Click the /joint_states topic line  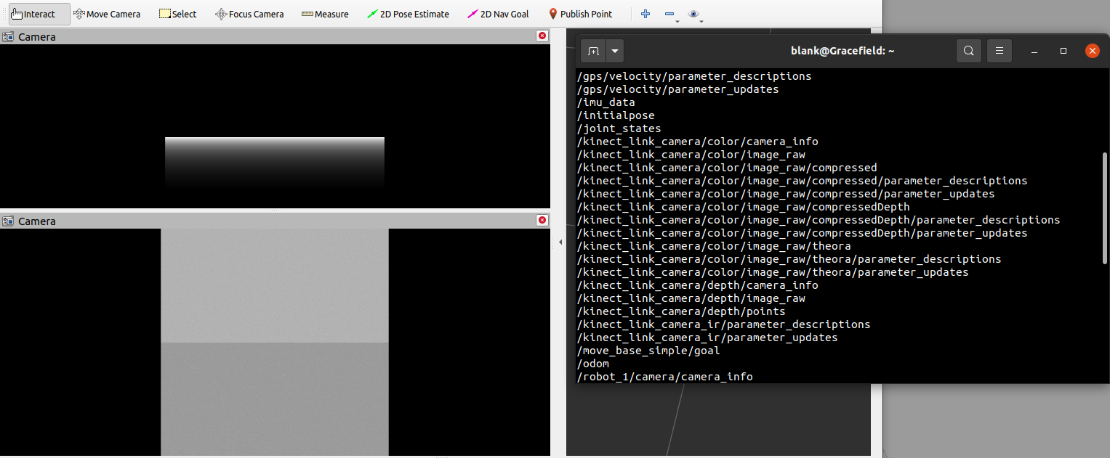619,128
